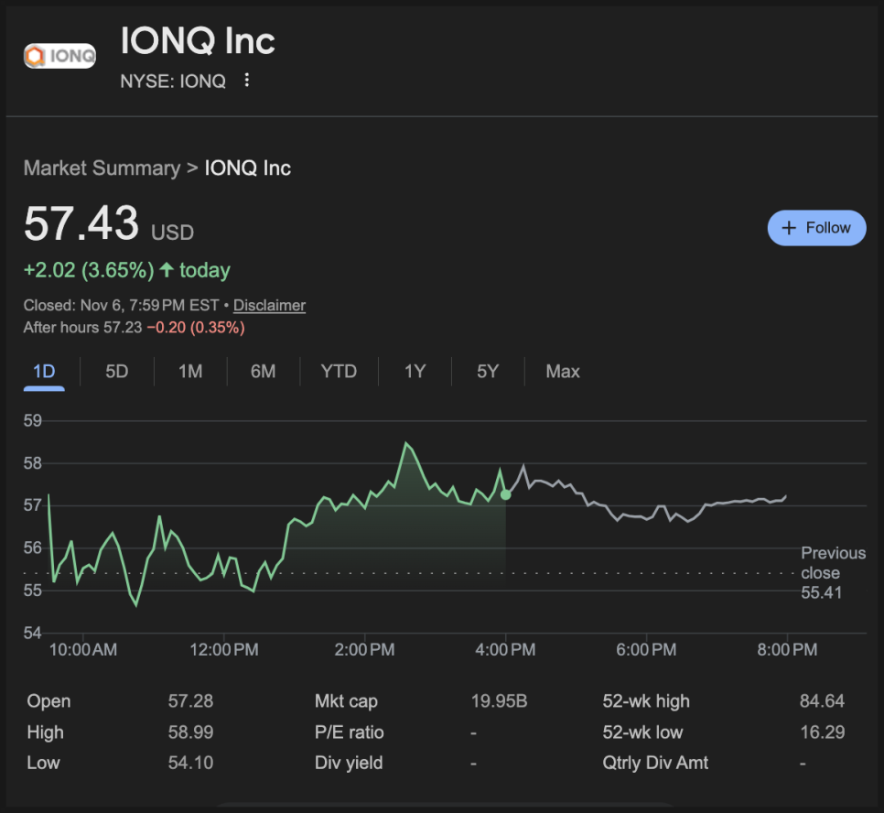Open the three-dot options menu beside NYSE: IONQ
The image size is (884, 813).
tap(246, 81)
